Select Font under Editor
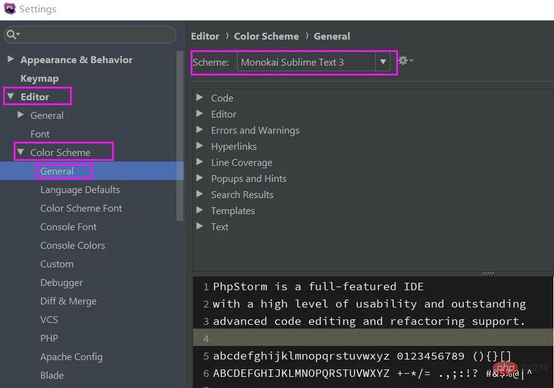The height and width of the screenshot is (388, 554). pos(40,134)
